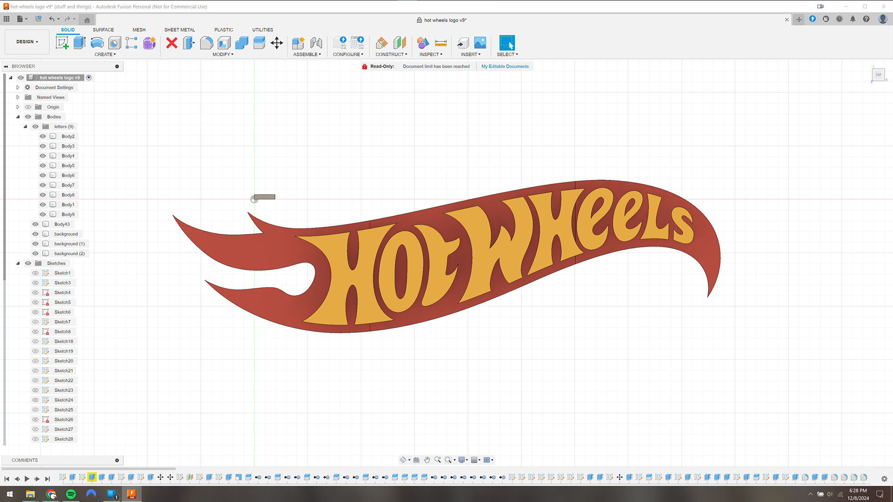Screen dimensions: 893x502
Task: Toggle visibility of Body2
Action: coord(43,136)
